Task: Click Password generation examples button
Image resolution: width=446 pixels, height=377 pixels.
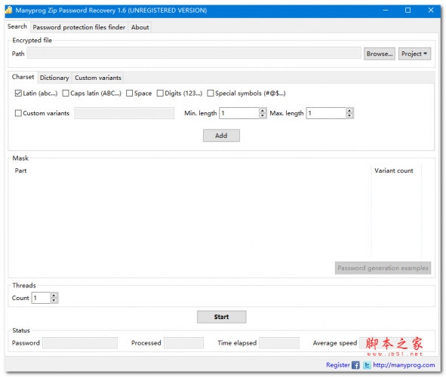Action: click(x=383, y=268)
